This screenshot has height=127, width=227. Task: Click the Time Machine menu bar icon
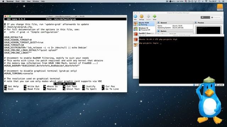199,1
